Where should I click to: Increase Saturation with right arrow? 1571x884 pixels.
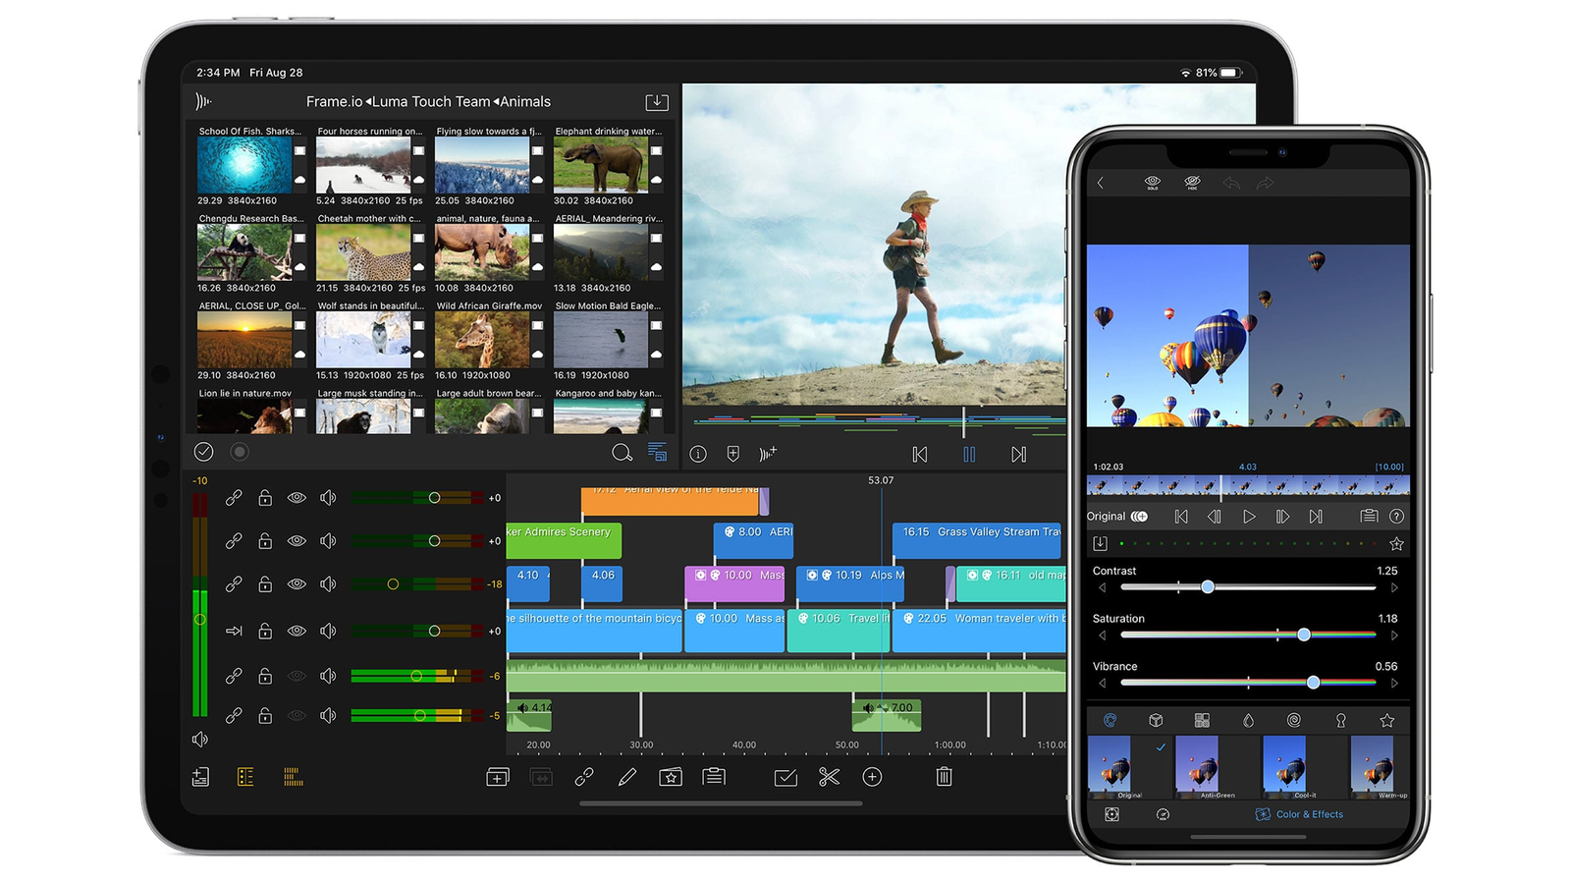(x=1394, y=635)
